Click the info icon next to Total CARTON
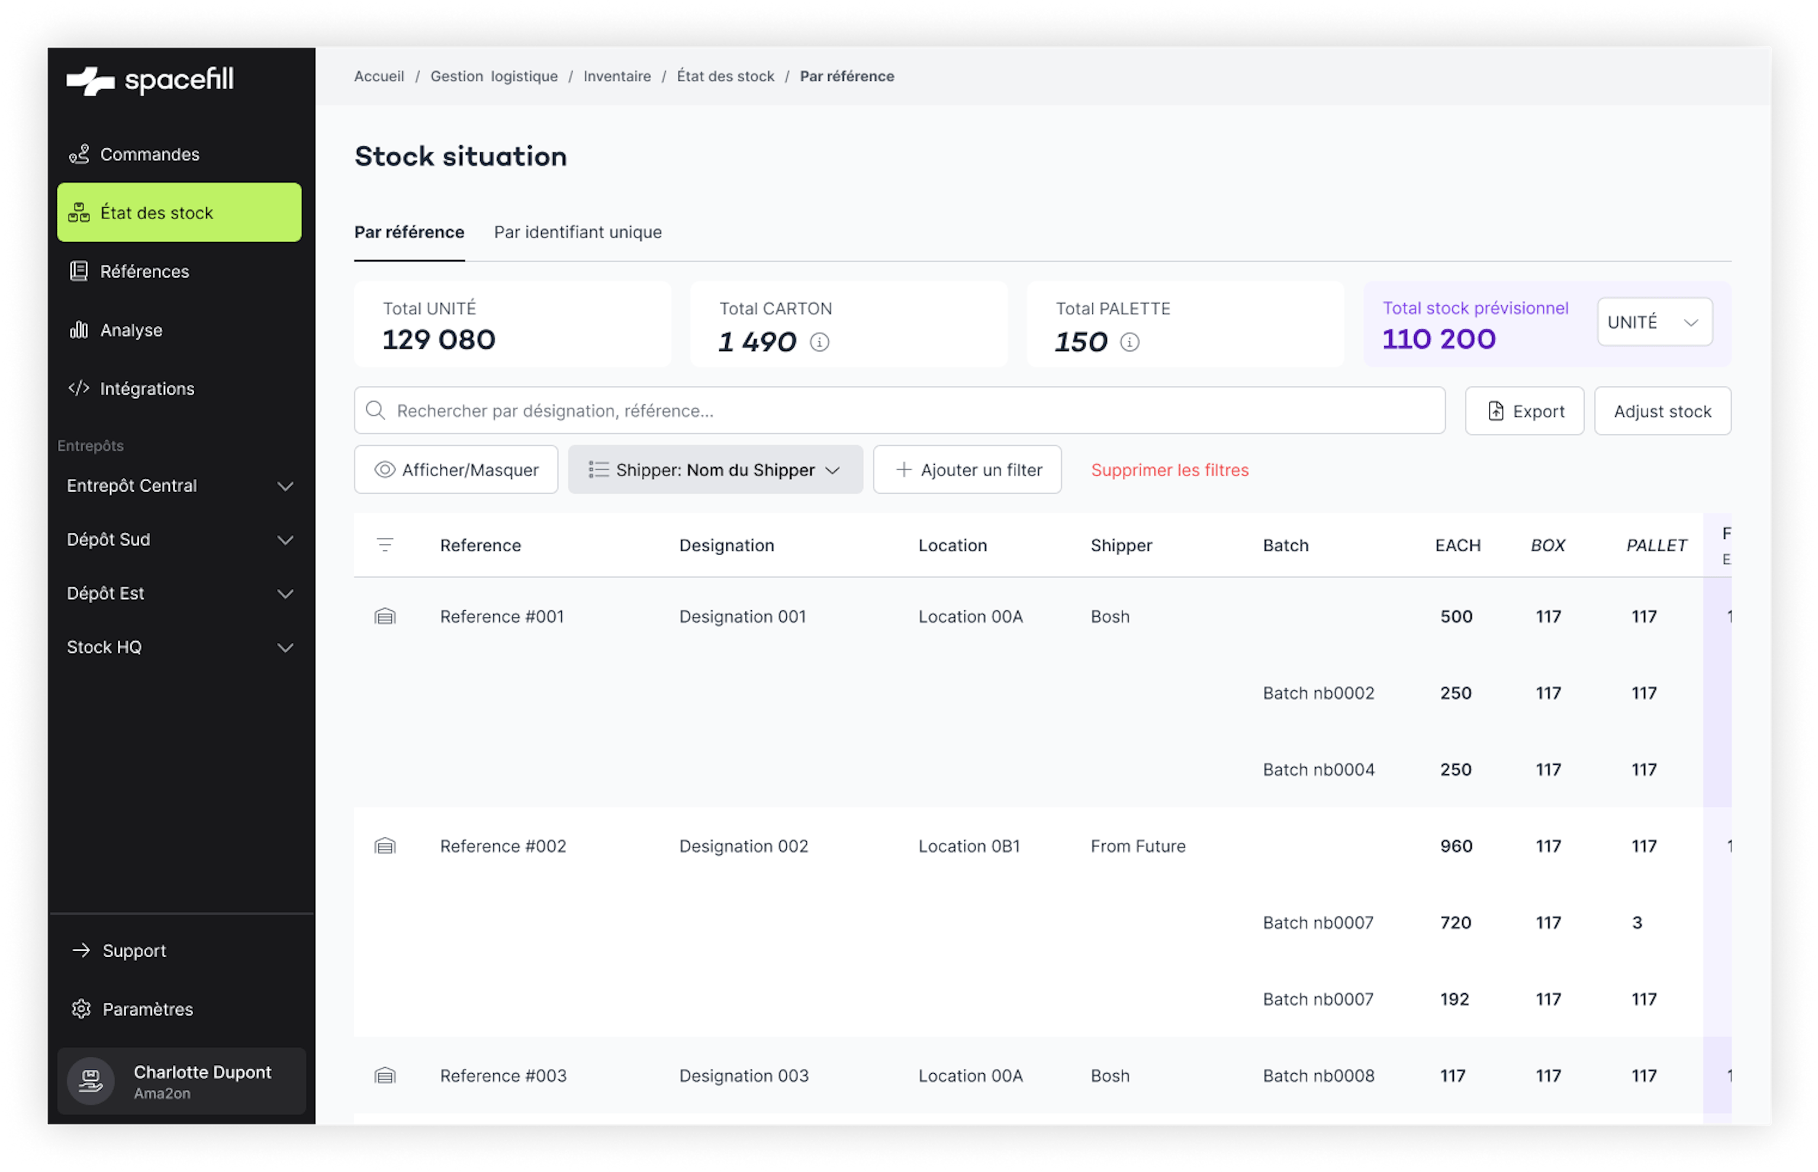The image size is (1818, 1172). click(x=818, y=343)
